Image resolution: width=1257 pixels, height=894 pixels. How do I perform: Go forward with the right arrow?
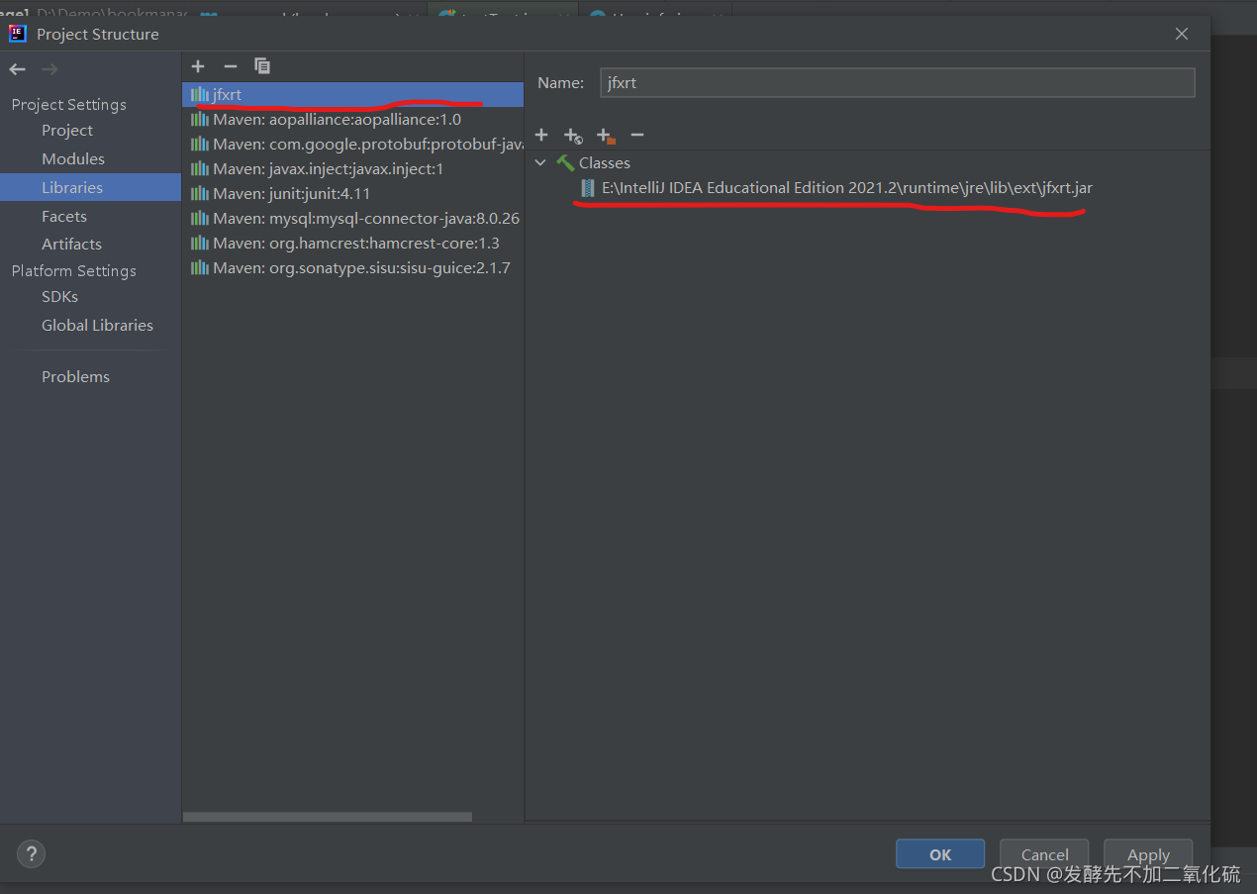50,69
